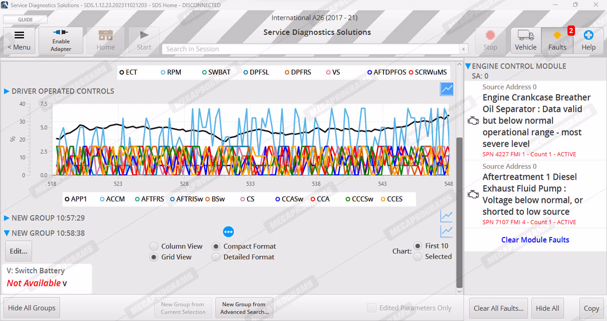Viewport: 607px width, 321px height.
Task: Expand DRIVER OPERATED CONTROLS group
Action: click(x=7, y=91)
